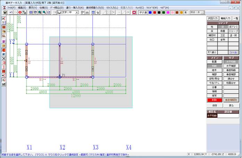The width and height of the screenshot is (242, 158).
Task: Click the top icon in the left sidebar
Action: [x=4, y=19]
